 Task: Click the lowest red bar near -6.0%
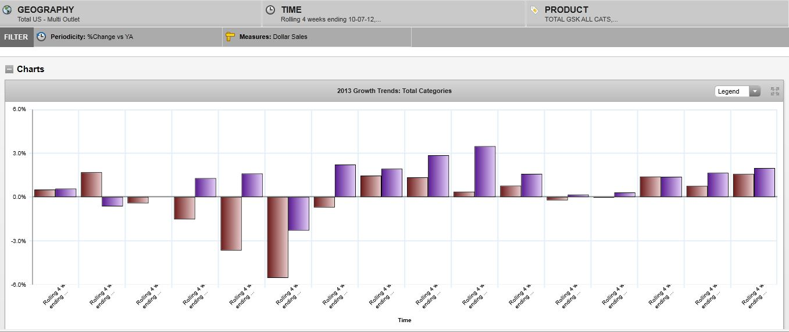[x=277, y=237]
